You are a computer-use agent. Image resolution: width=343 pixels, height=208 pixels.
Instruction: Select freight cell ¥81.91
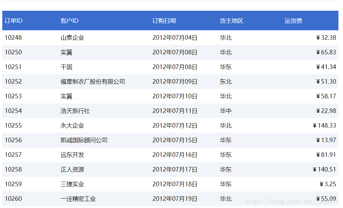[x=326, y=155]
